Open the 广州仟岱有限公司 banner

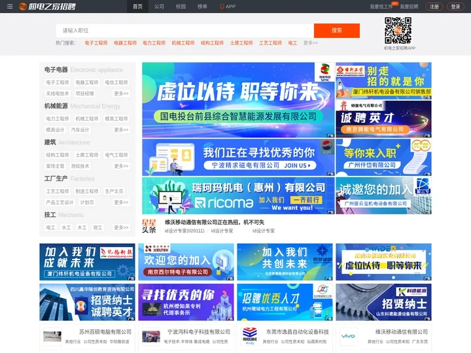coord(383,158)
